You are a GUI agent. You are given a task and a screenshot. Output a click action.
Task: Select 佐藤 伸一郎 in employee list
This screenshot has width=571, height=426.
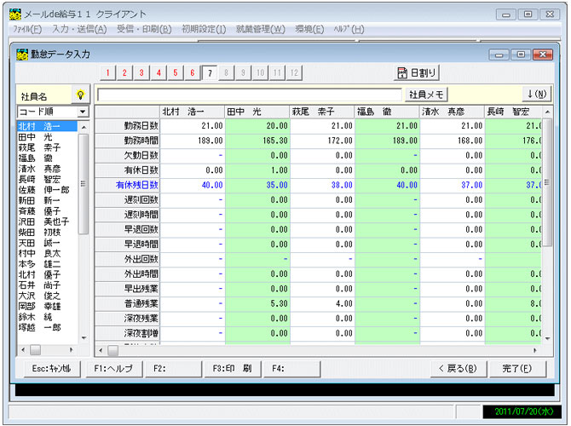click(x=48, y=190)
